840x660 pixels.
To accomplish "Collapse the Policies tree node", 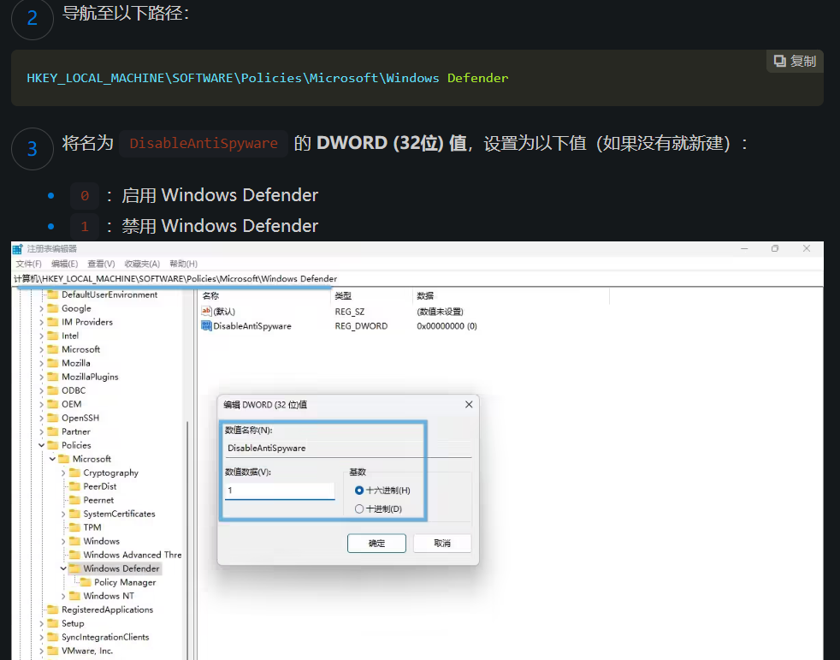I will pyautogui.click(x=41, y=445).
